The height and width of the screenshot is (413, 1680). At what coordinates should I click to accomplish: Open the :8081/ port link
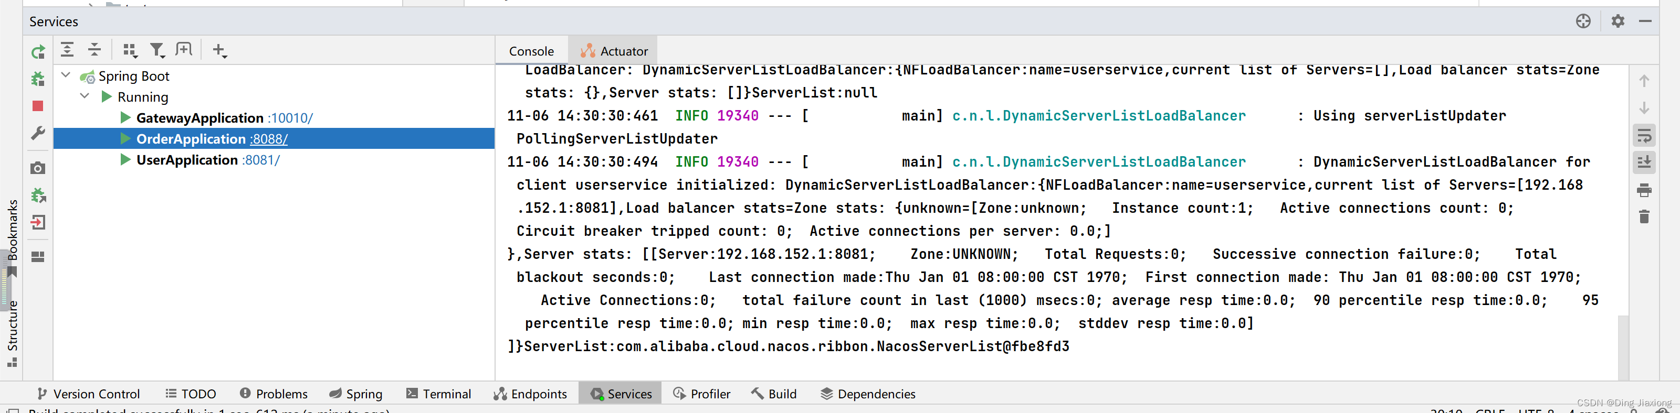point(261,160)
